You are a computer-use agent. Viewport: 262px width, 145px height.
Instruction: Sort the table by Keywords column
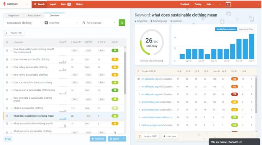click(x=18, y=42)
